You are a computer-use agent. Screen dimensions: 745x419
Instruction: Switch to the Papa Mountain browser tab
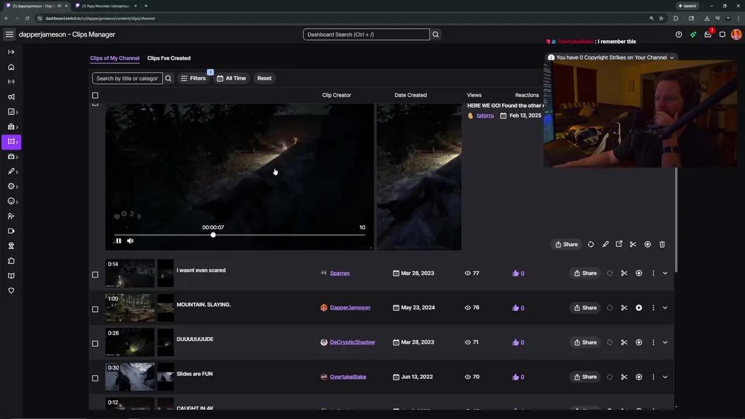[x=105, y=6]
